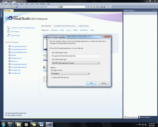
Task: Open the active documents list dropdown arrow
Action: tap(121, 11)
